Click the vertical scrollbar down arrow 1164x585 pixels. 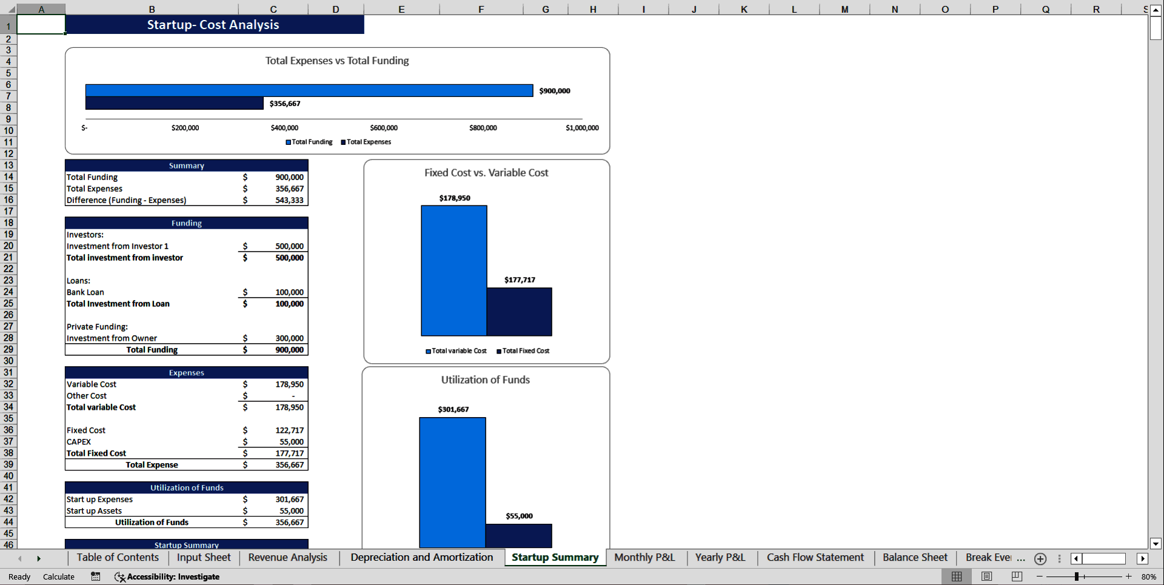pos(1156,544)
